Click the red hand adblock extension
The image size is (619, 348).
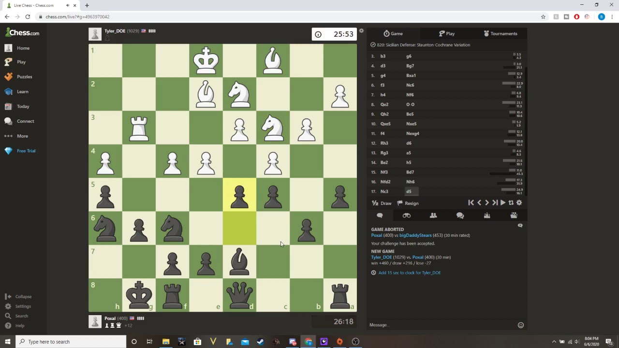[x=576, y=16]
